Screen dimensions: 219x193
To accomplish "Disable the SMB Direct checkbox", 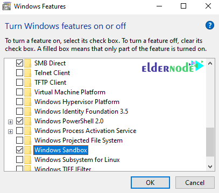I will point(19,63).
